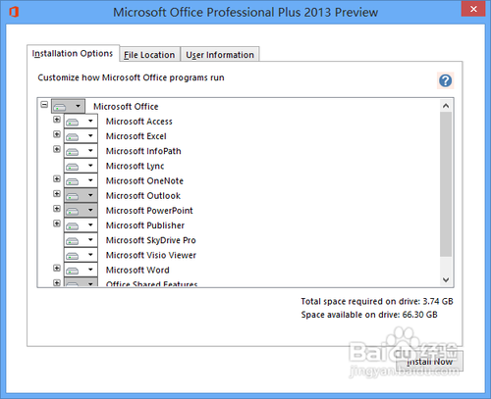Viewport: 491px width, 399px height.
Task: Expand the Microsoft OneNote tree node
Action: [57, 178]
